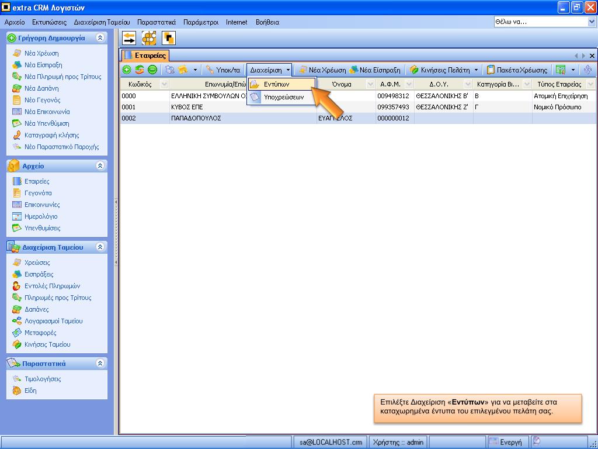This screenshot has height=449, width=598.
Task: Click the Είδη box icon
Action: pyautogui.click(x=17, y=391)
